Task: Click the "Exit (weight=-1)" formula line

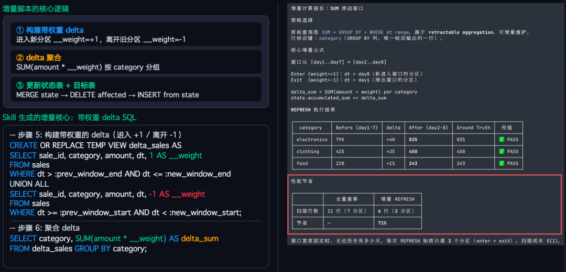Action: (x=355, y=80)
